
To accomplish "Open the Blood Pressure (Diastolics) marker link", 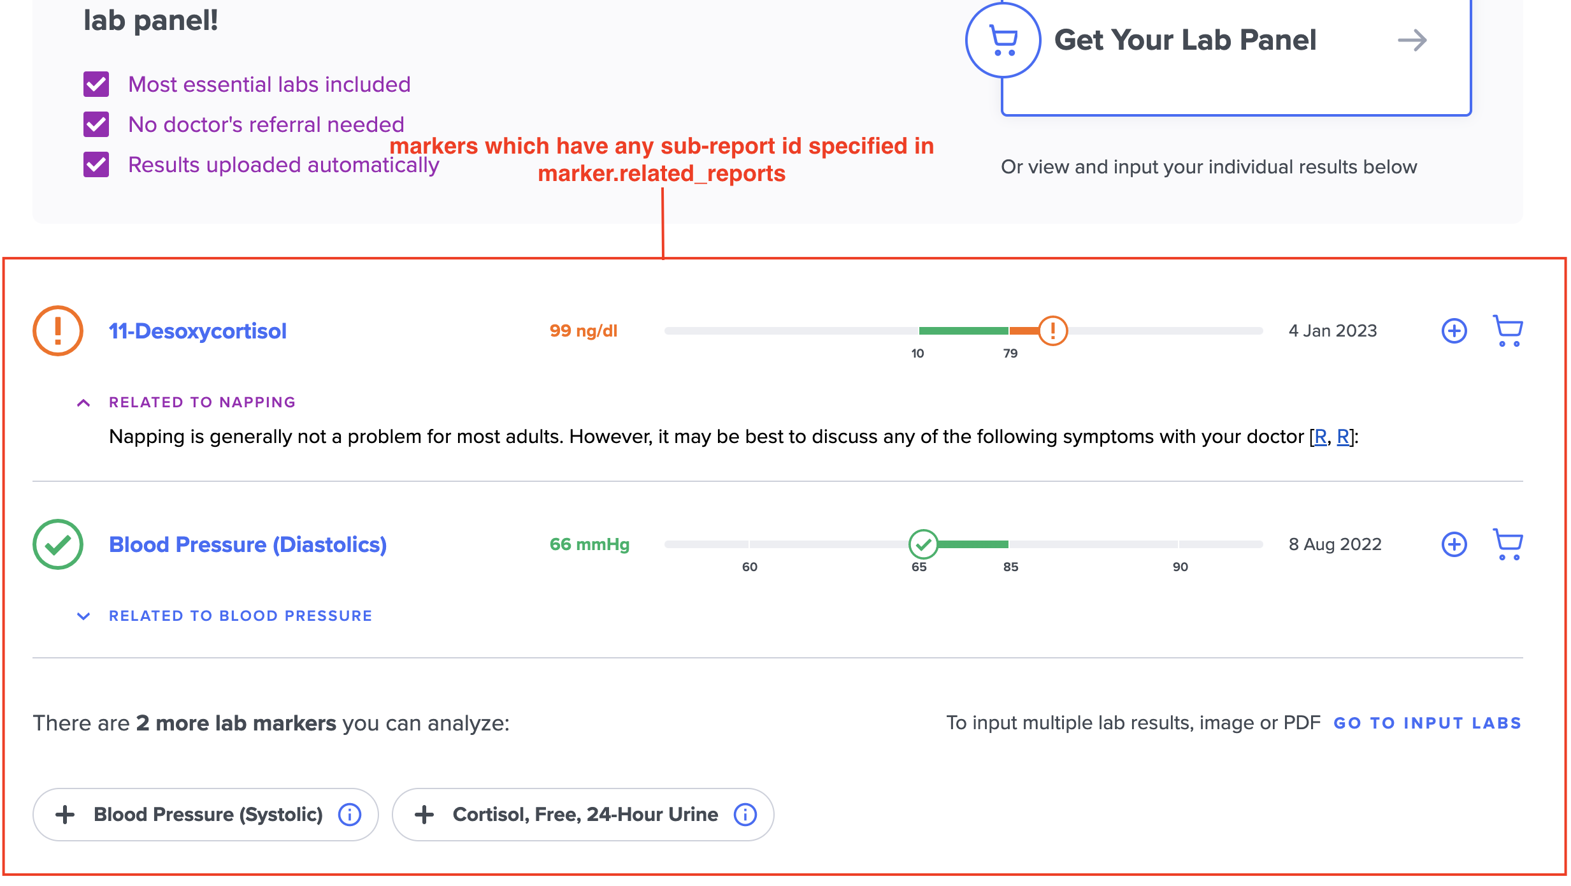I will tap(248, 544).
